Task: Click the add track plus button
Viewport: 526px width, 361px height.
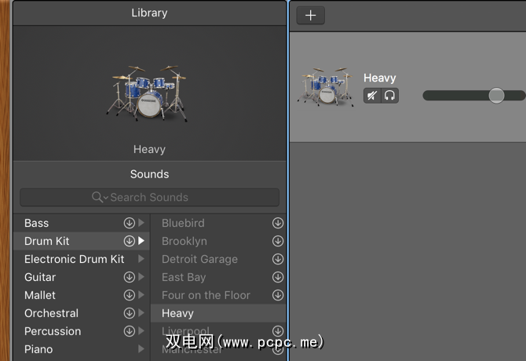Action: (310, 16)
